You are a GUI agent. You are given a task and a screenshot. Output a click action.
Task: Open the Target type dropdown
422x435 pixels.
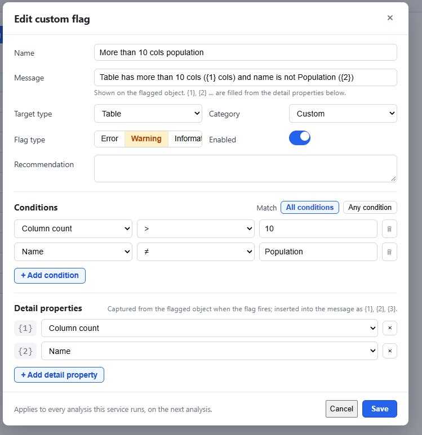point(148,114)
